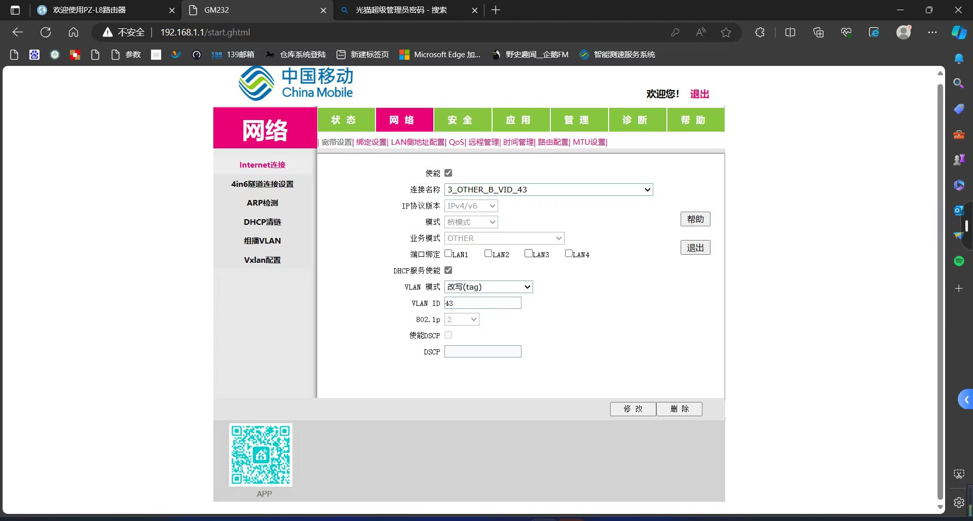Open sidebar settings gear icon
Screen dimensions: 973x521
(x=959, y=502)
